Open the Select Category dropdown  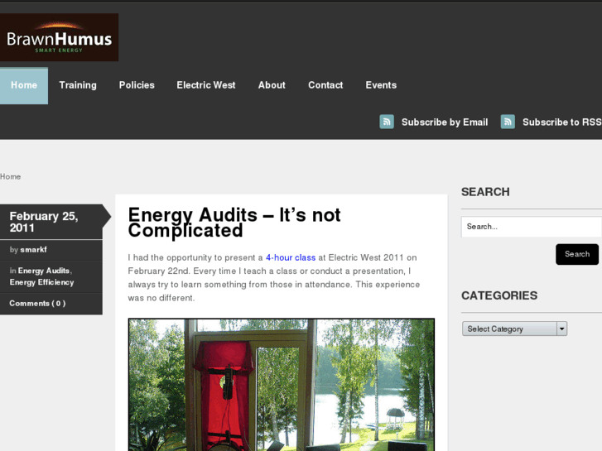point(514,329)
